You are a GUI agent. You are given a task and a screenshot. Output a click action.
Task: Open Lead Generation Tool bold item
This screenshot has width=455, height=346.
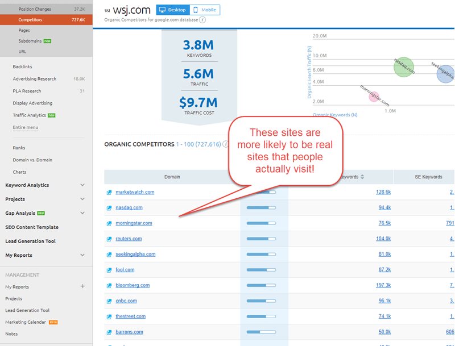coord(31,241)
